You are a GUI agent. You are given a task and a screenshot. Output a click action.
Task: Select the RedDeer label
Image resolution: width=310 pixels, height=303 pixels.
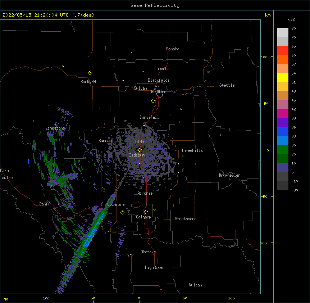pos(158,92)
